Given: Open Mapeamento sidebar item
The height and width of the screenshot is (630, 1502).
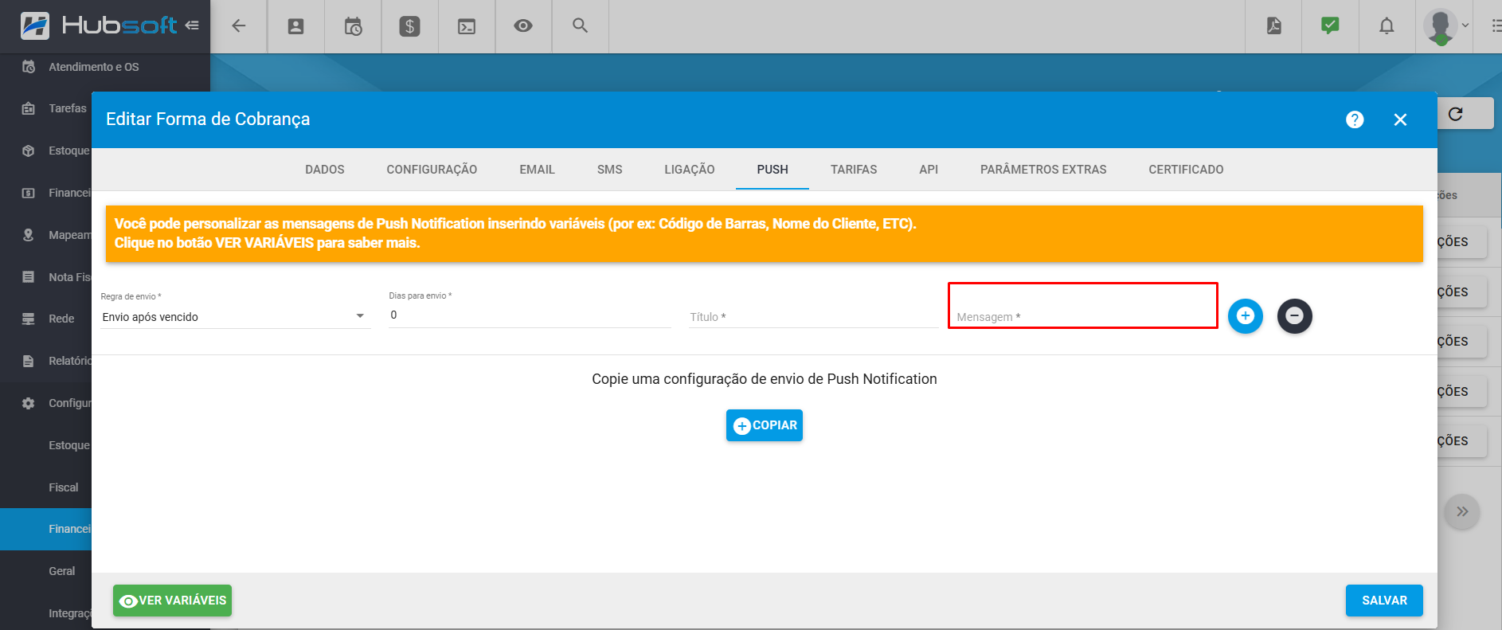Looking at the screenshot, I should [56, 235].
